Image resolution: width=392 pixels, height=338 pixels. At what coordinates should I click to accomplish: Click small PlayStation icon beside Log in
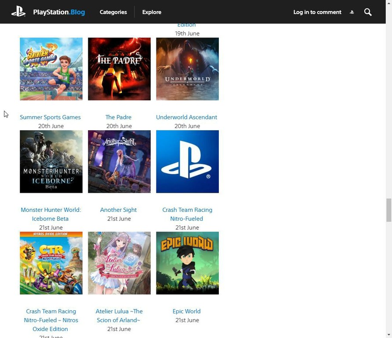coord(352,12)
